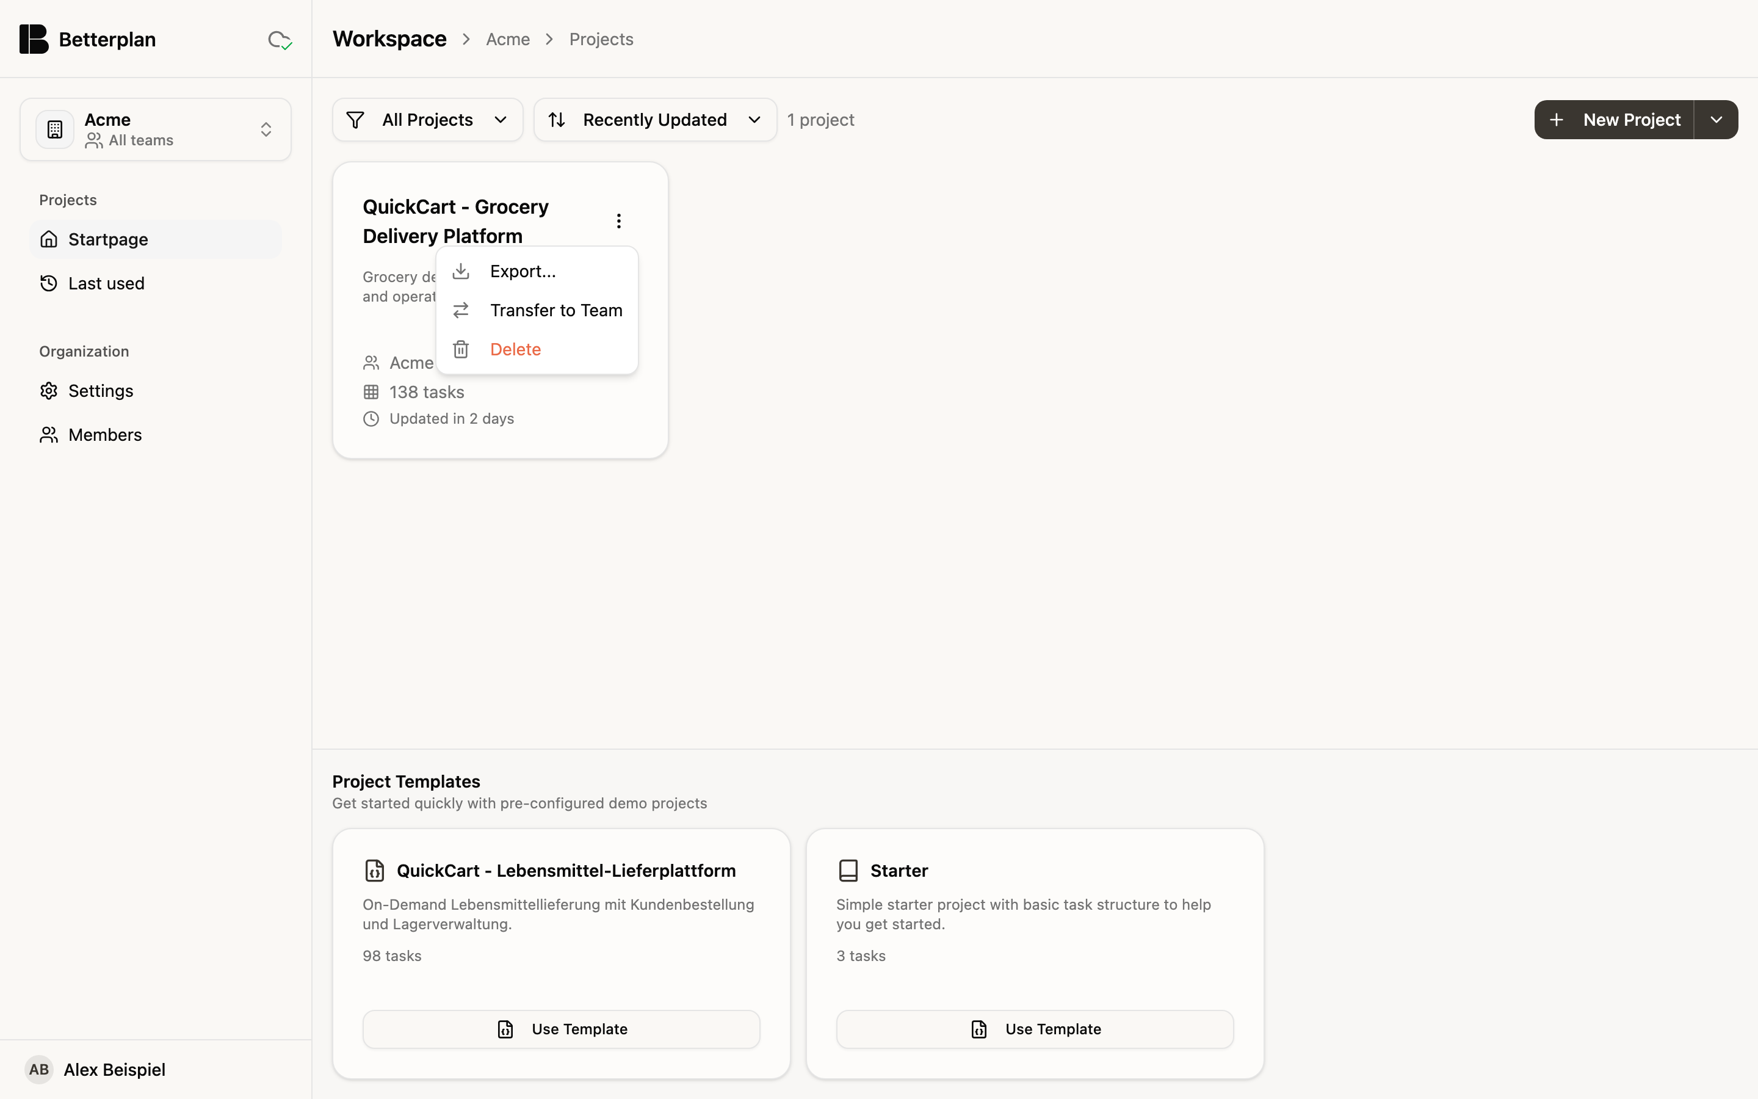Click the Last used history icon
Image resolution: width=1758 pixels, height=1099 pixels.
49,283
